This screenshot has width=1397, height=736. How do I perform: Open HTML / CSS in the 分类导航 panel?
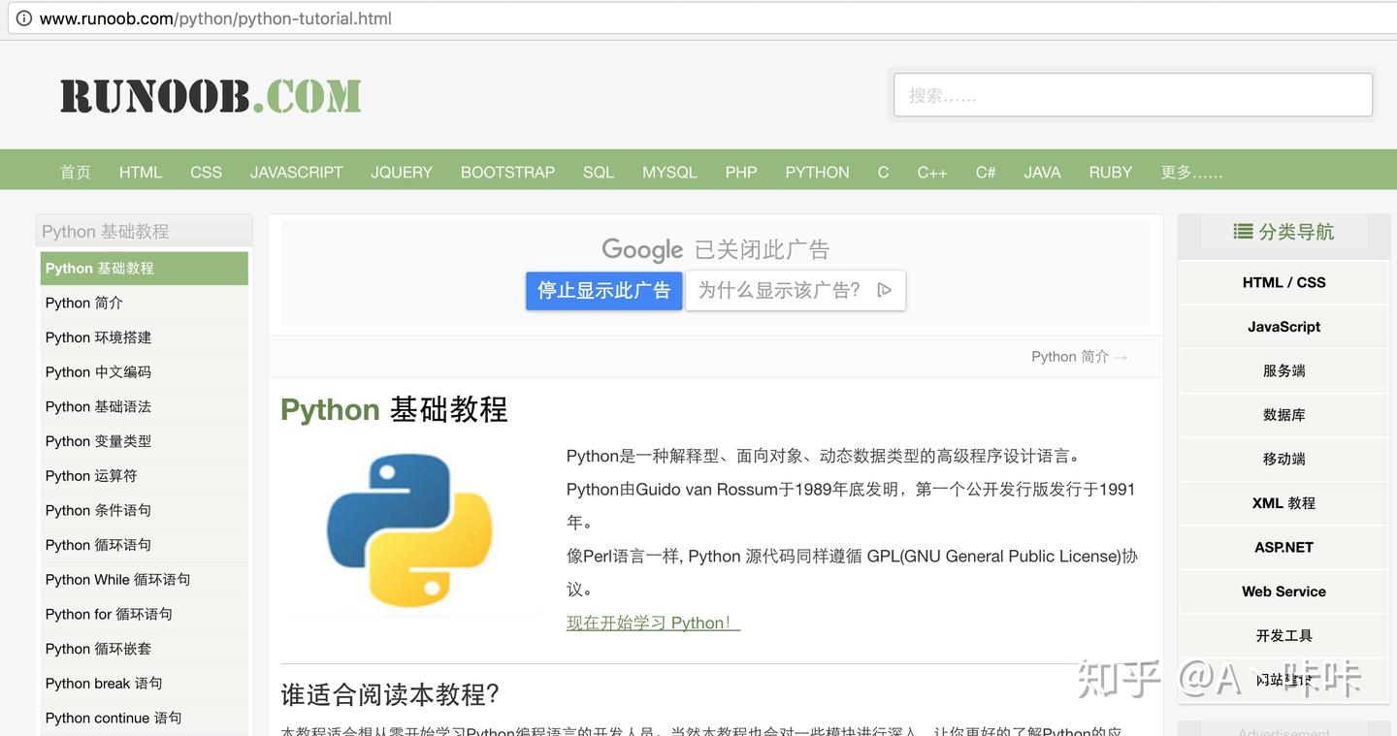click(1283, 281)
